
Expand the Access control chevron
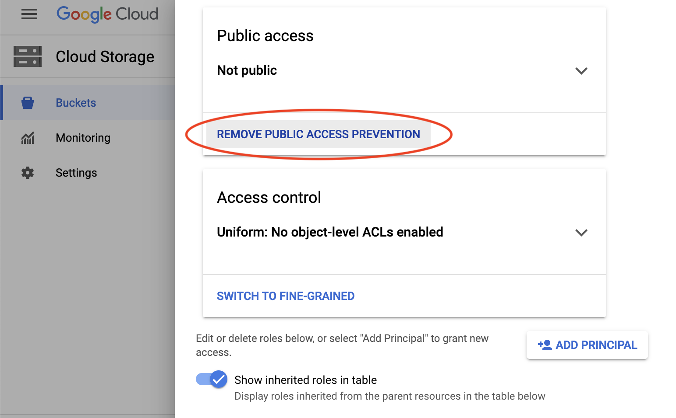point(581,233)
